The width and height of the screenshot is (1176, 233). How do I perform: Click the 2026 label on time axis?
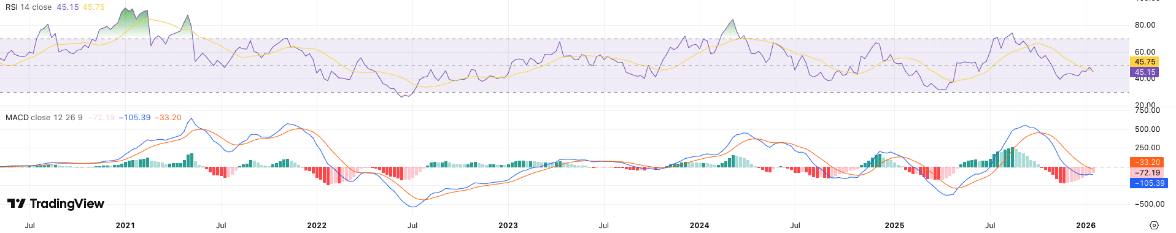pos(1086,225)
